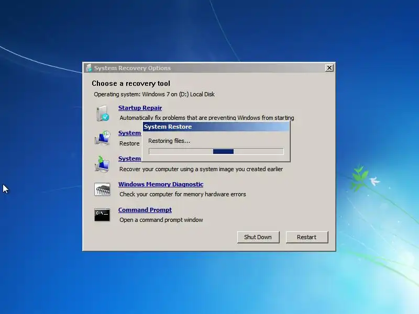Click the System Image Recovery icon
Viewport: 419px width, 314px height.
[x=102, y=164]
